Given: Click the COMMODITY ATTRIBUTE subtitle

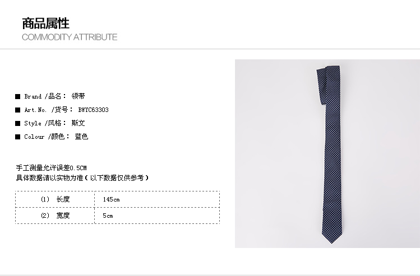Looking at the screenshot, I should [x=70, y=37].
